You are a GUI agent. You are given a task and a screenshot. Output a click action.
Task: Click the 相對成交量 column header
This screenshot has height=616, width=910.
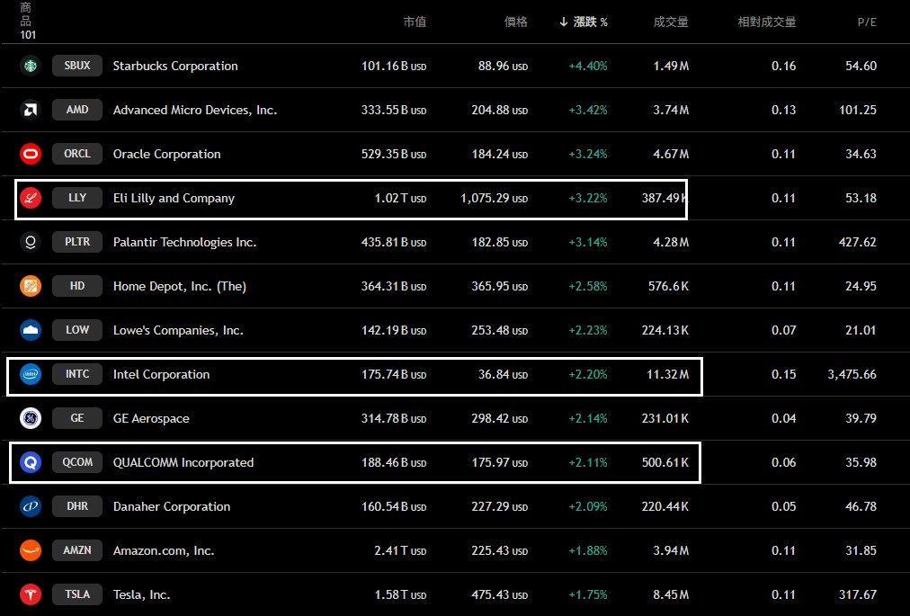point(766,22)
